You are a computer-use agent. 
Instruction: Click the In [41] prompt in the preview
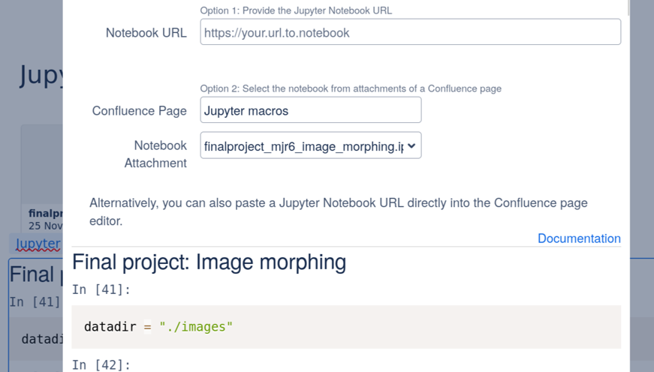101,289
